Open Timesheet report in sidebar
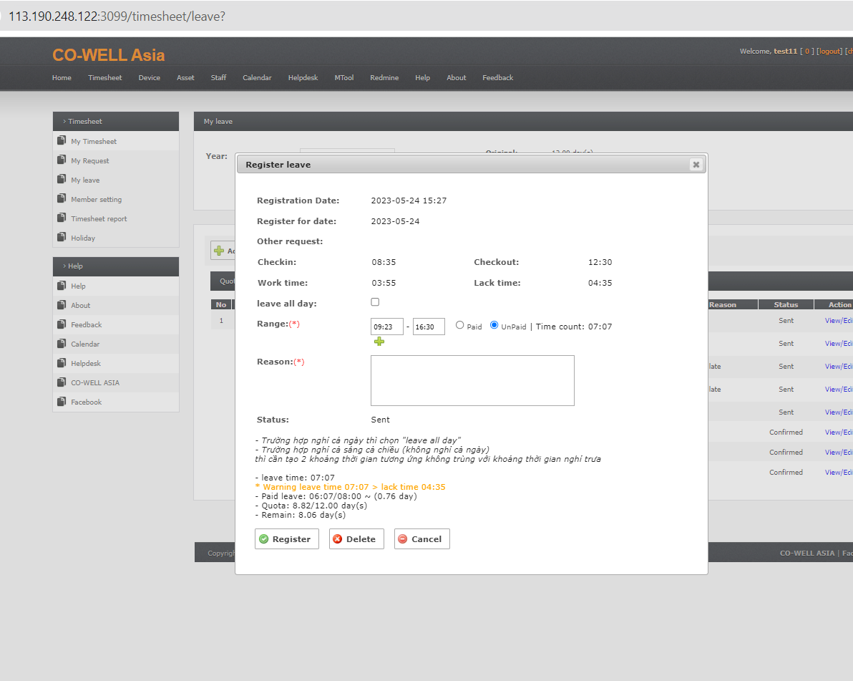The height and width of the screenshot is (681, 853). click(99, 219)
